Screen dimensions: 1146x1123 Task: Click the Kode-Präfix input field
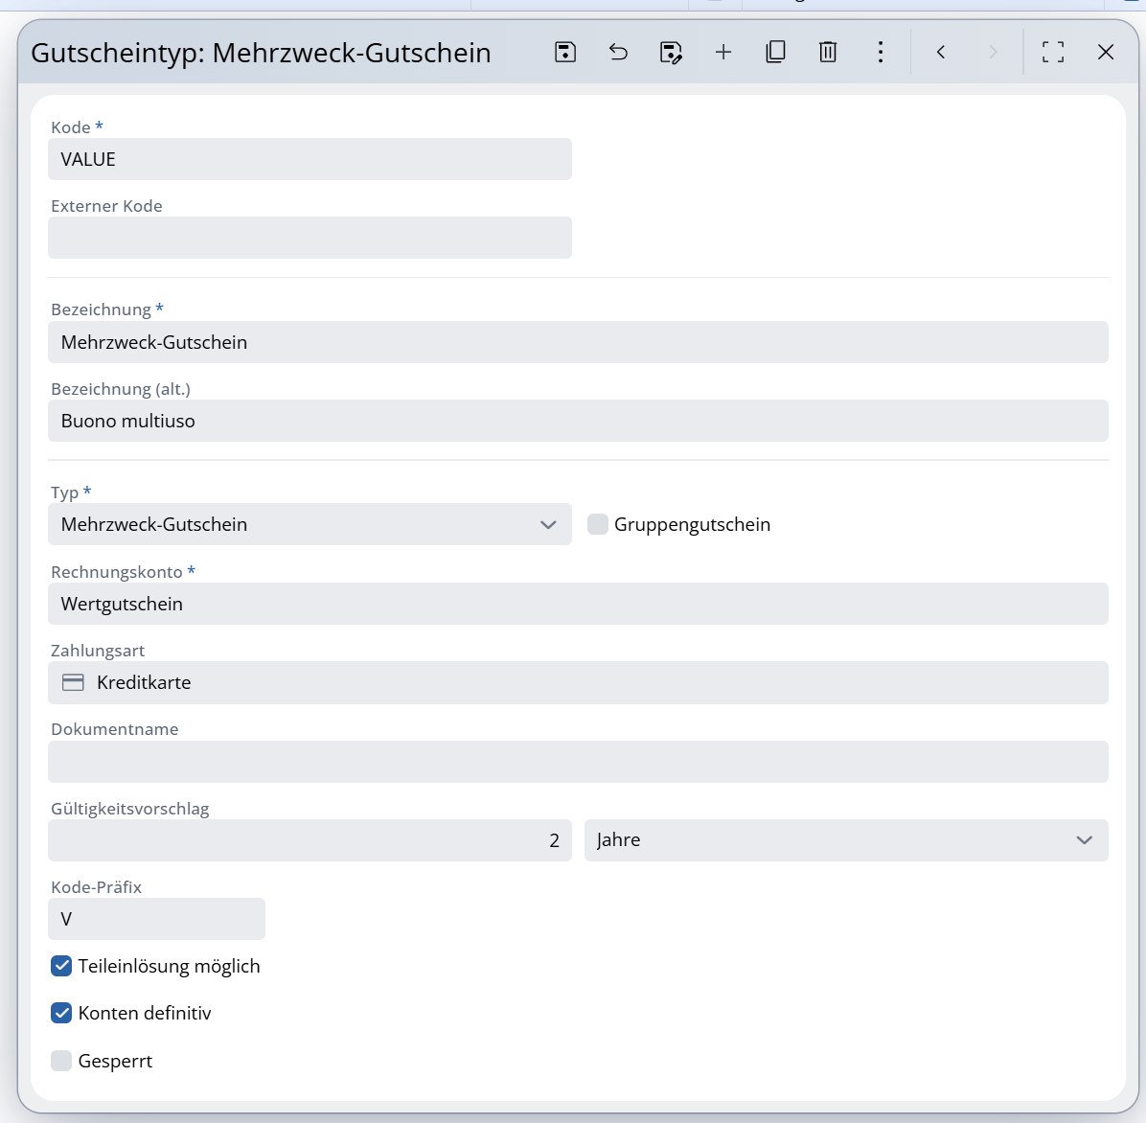pyautogui.click(x=156, y=919)
